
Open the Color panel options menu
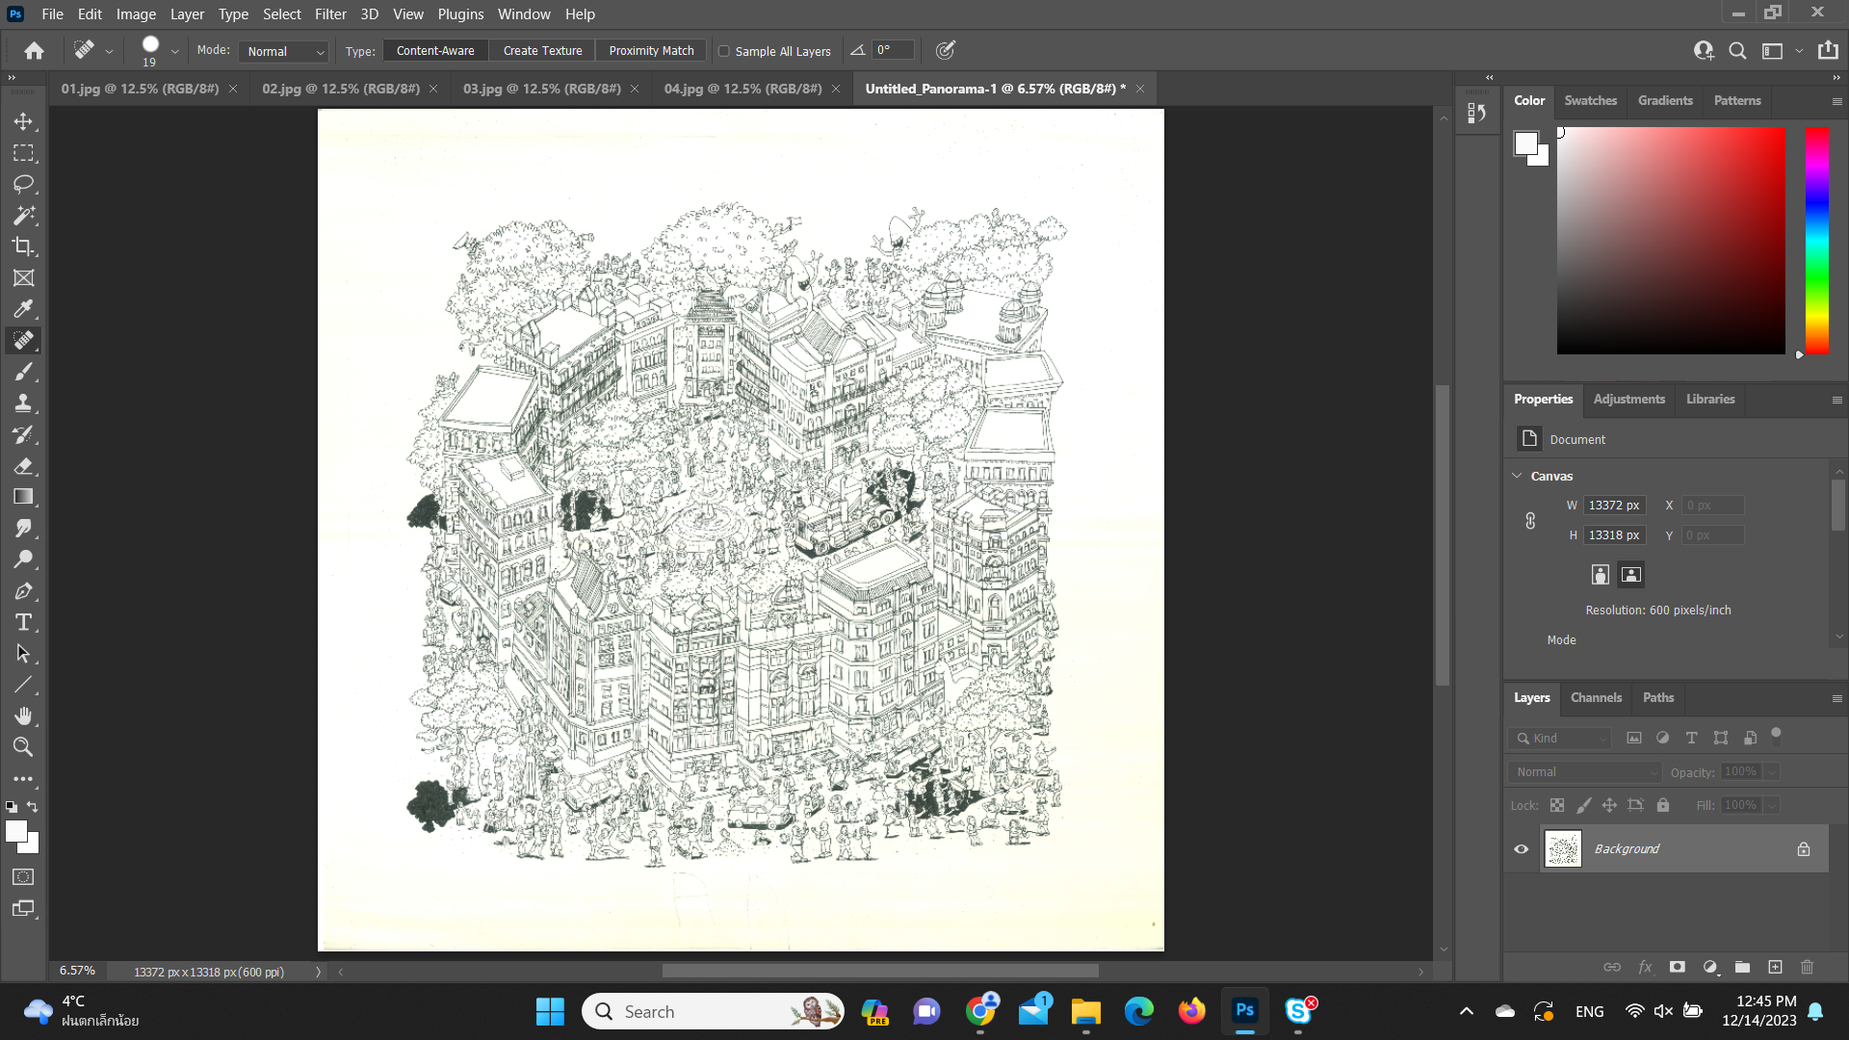pyautogui.click(x=1836, y=101)
